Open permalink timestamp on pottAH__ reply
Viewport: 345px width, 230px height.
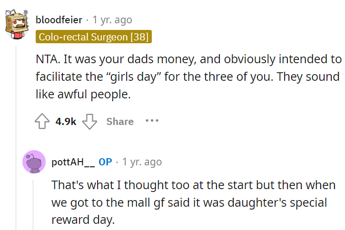[x=142, y=162]
